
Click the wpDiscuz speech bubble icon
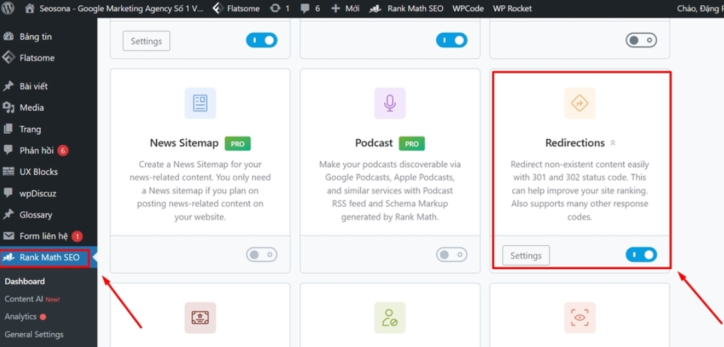[x=8, y=193]
